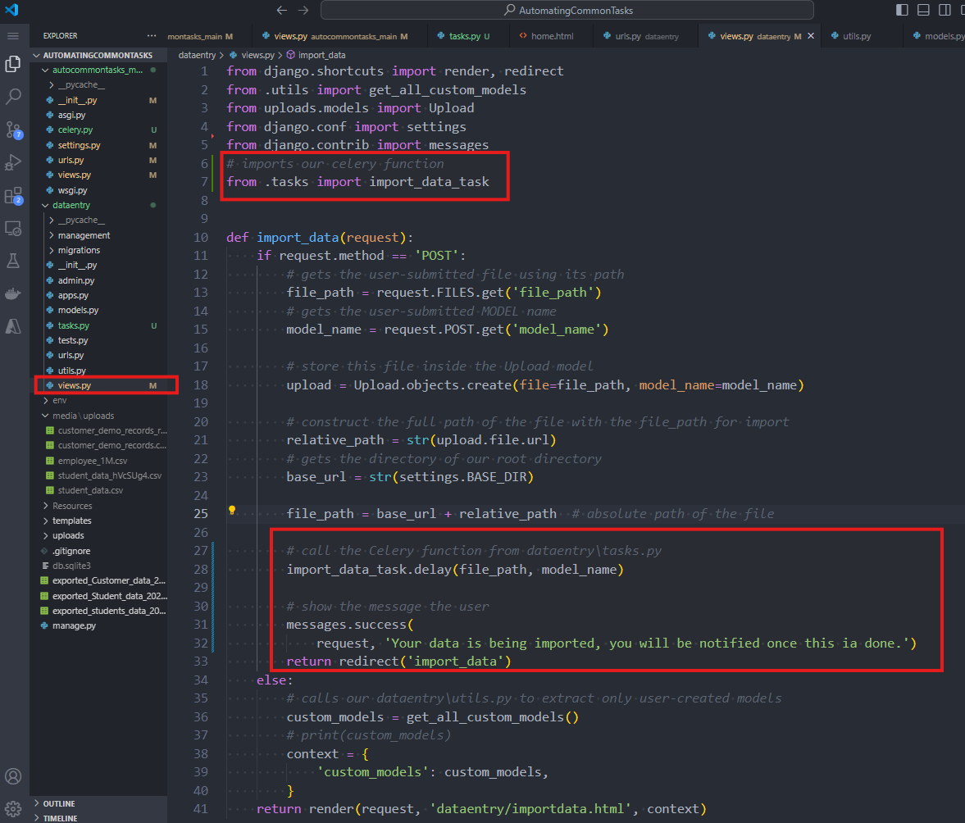The image size is (965, 823).
Task: Click the VS Code logo icon
Action: (11, 10)
